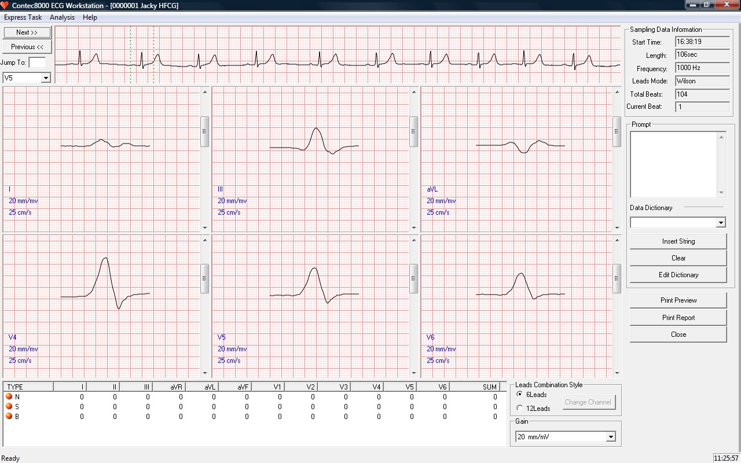Screen dimensions: 741x463
Task: Click the Insert String button
Action: (678, 241)
